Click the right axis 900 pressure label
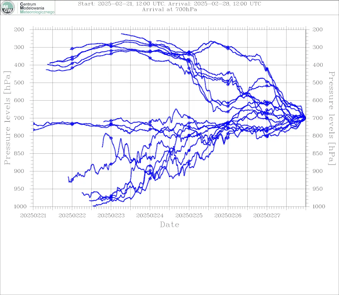339x295 pixels. click(x=317, y=171)
